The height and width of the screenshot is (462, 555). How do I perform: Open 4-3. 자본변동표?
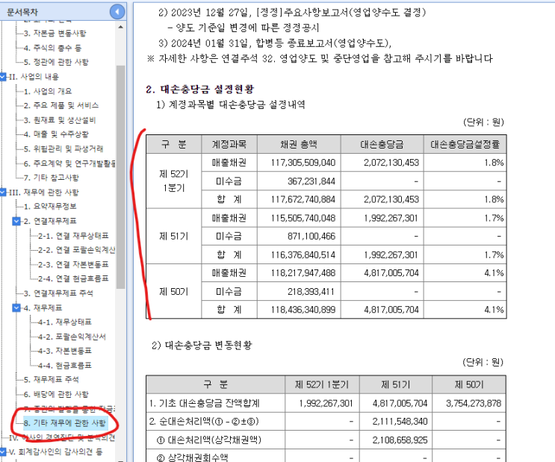pos(65,351)
